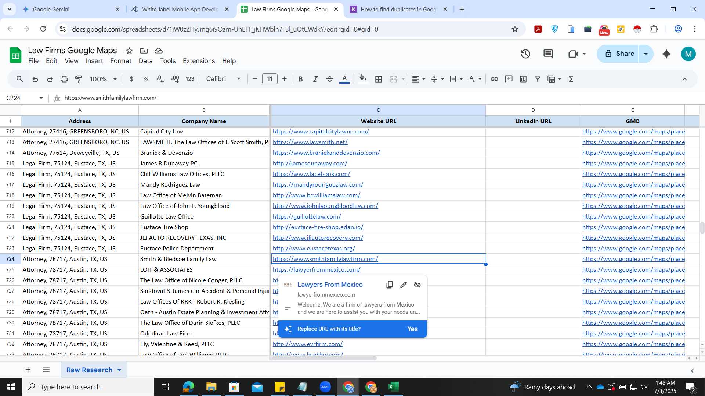Open the comments panel icon
Screen dimensions: 705x396
click(x=548, y=54)
